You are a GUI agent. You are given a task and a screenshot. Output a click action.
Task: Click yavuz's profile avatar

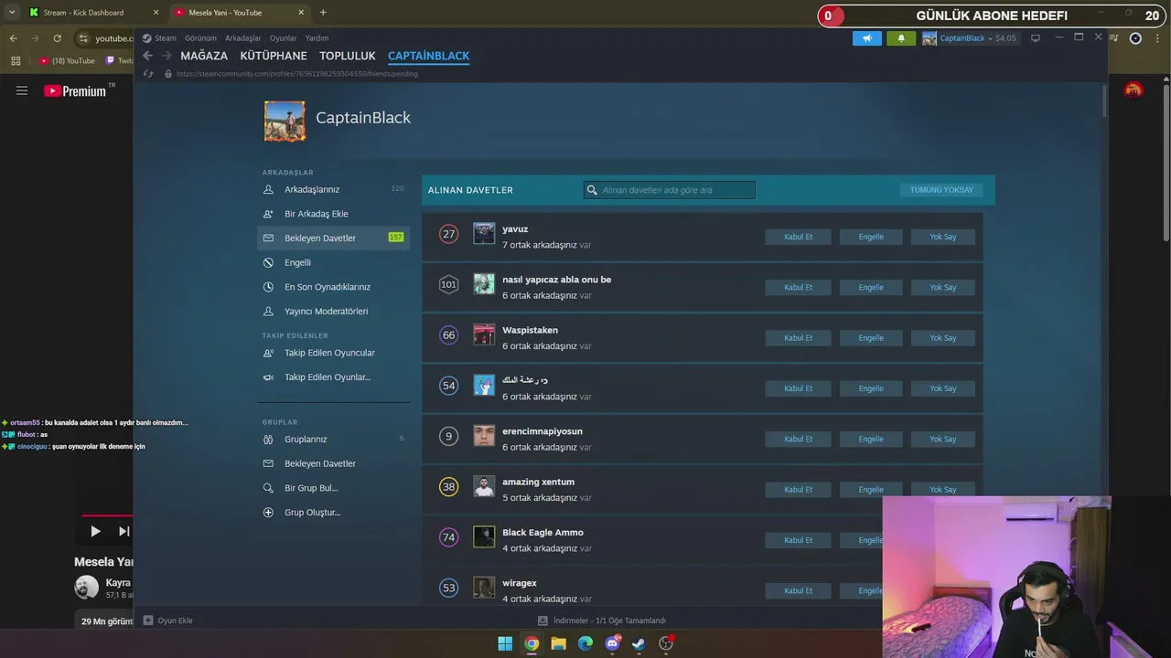(484, 233)
